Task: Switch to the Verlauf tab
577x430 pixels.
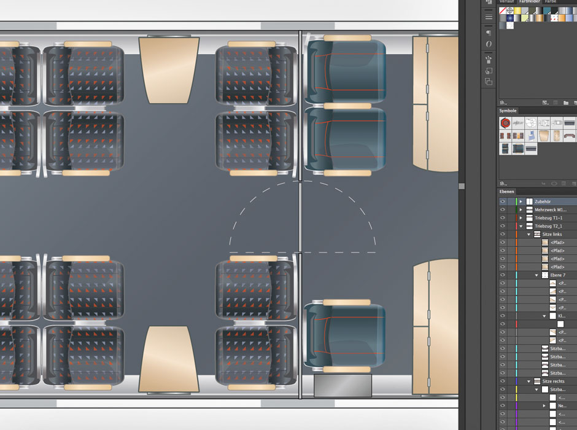Action: (506, 1)
